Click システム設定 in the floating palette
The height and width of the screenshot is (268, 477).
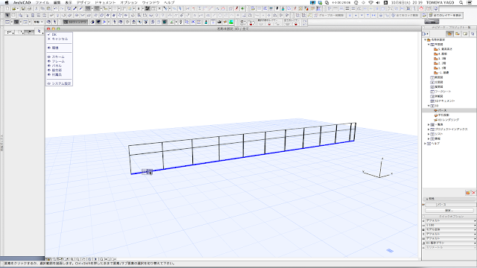tap(61, 83)
